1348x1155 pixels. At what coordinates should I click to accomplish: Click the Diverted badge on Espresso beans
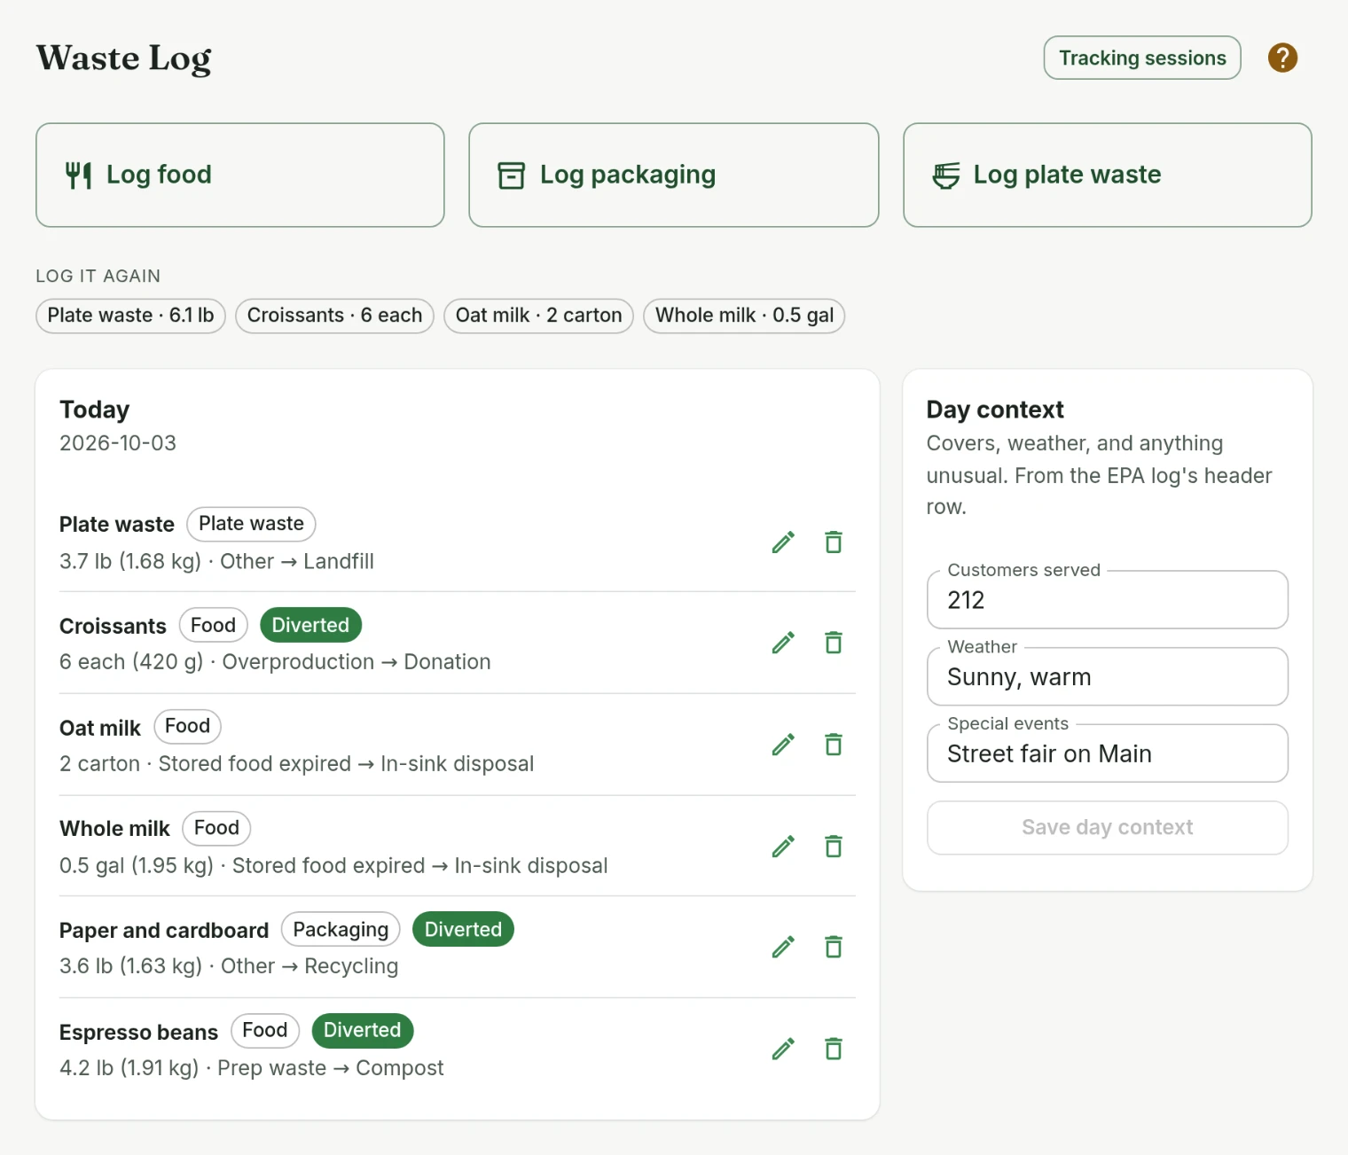362,1030
